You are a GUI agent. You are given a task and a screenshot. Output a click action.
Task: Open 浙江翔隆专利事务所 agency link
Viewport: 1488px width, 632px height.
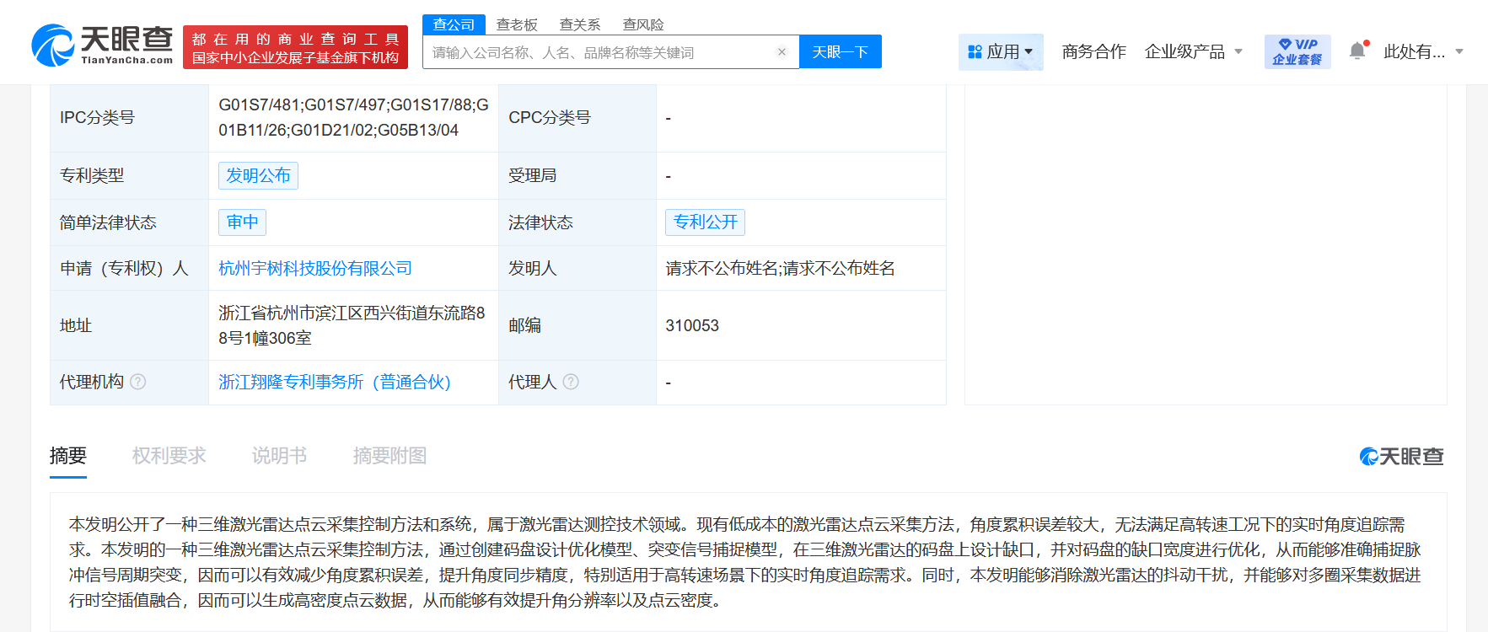coord(335,382)
